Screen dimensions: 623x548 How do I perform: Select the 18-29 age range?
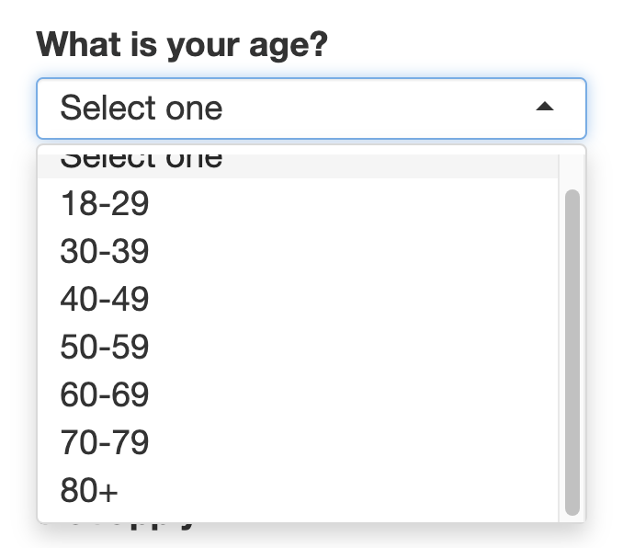point(105,203)
